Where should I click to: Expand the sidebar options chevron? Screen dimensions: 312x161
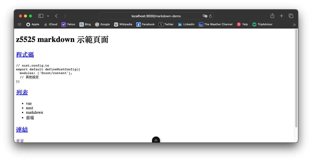point(48,16)
